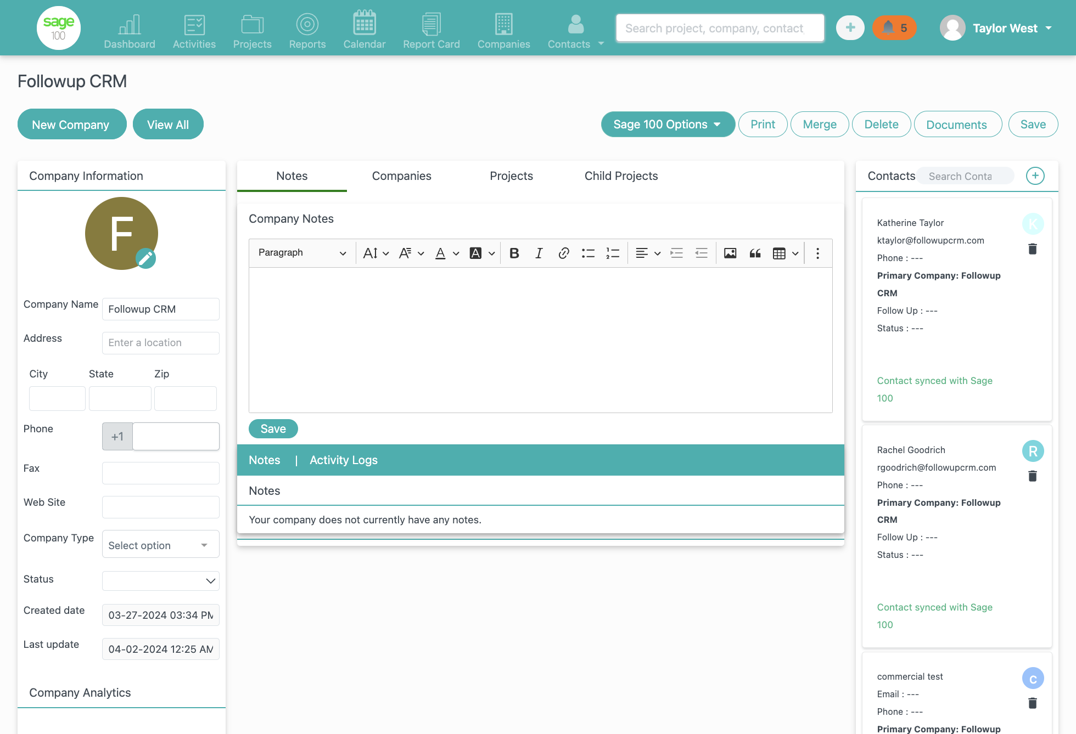This screenshot has height=734, width=1076.
Task: Expand the Sage 100 Options dropdown
Action: click(668, 125)
